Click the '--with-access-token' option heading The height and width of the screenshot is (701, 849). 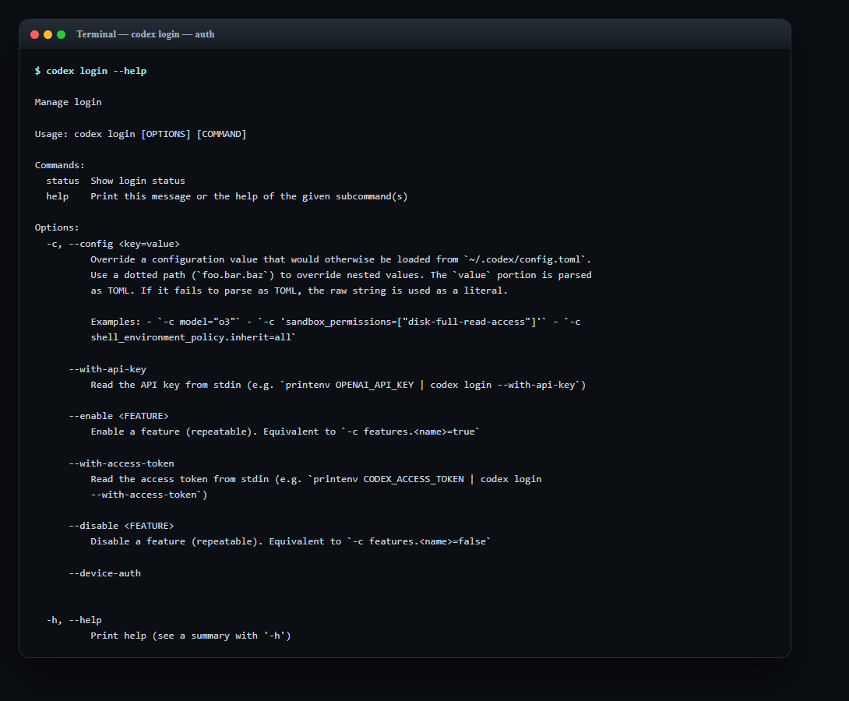122,463
